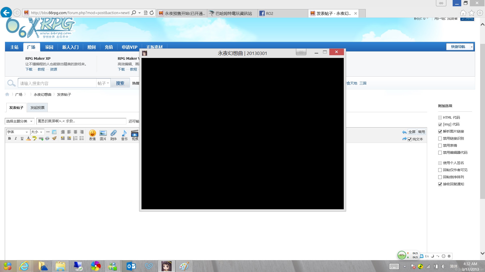485x272 pixels.
Task: Click the volume speaker tray icon
Action: click(x=443, y=266)
